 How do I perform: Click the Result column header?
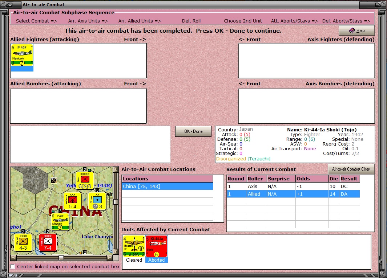click(x=350, y=179)
